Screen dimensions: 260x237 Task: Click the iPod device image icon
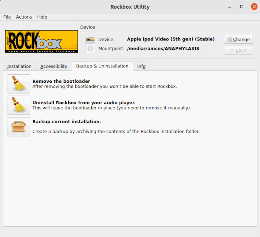(x=90, y=45)
